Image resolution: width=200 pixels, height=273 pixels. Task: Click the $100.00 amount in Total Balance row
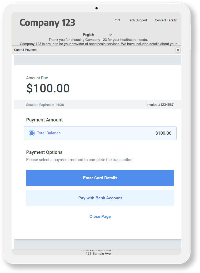click(163, 133)
